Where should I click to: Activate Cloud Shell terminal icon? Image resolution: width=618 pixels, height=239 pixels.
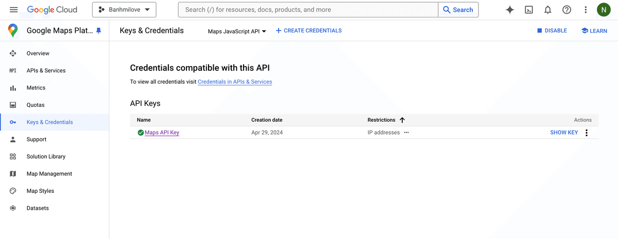(528, 10)
